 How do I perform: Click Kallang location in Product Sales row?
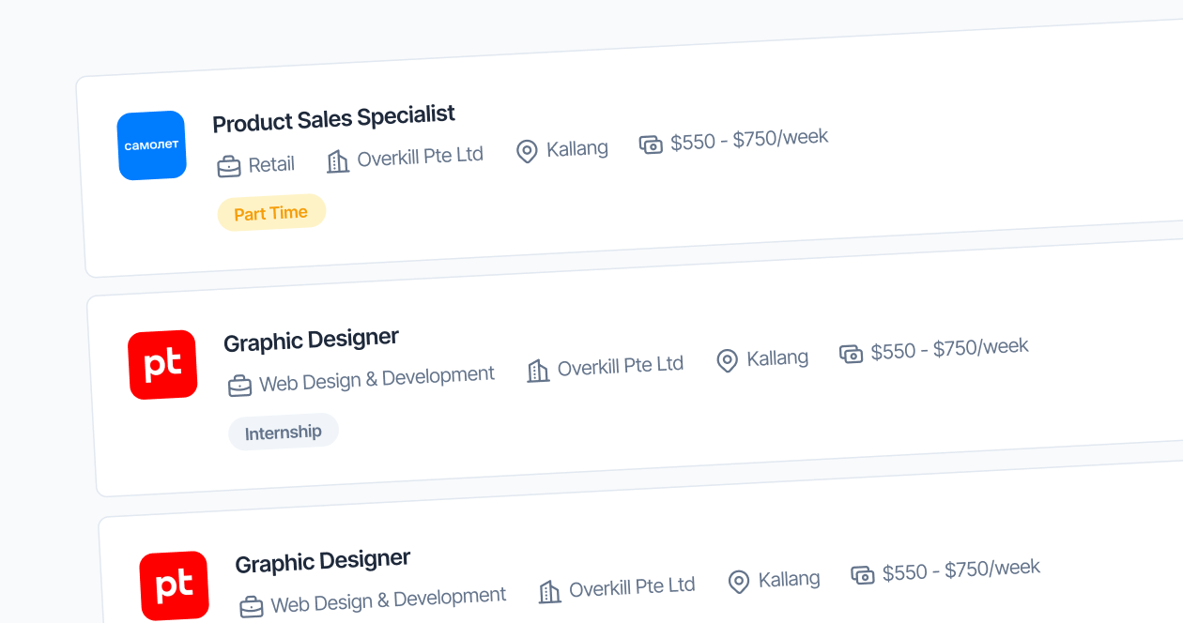point(576,148)
